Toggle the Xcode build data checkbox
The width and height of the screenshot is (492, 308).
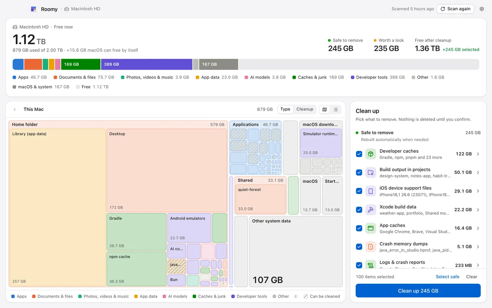pos(359,210)
